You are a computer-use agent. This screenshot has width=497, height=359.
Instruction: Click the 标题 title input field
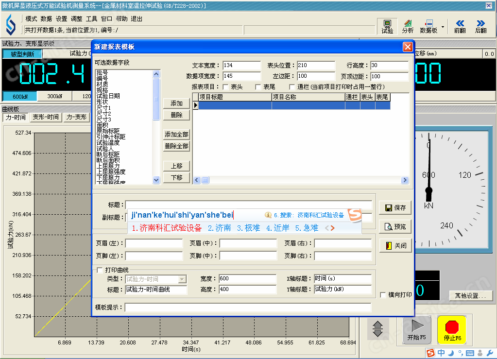(x=249, y=205)
